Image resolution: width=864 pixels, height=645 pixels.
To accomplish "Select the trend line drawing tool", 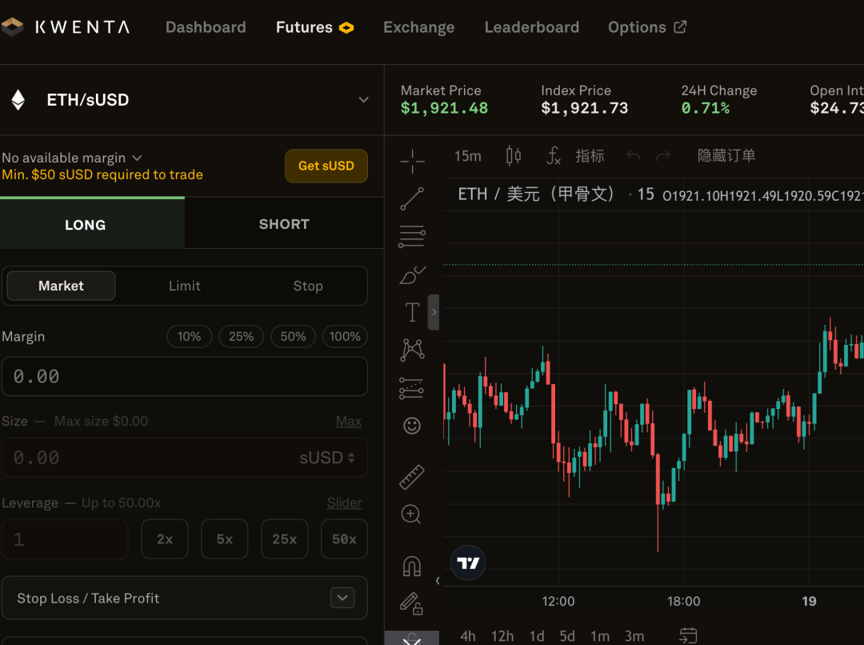I will pos(412,198).
